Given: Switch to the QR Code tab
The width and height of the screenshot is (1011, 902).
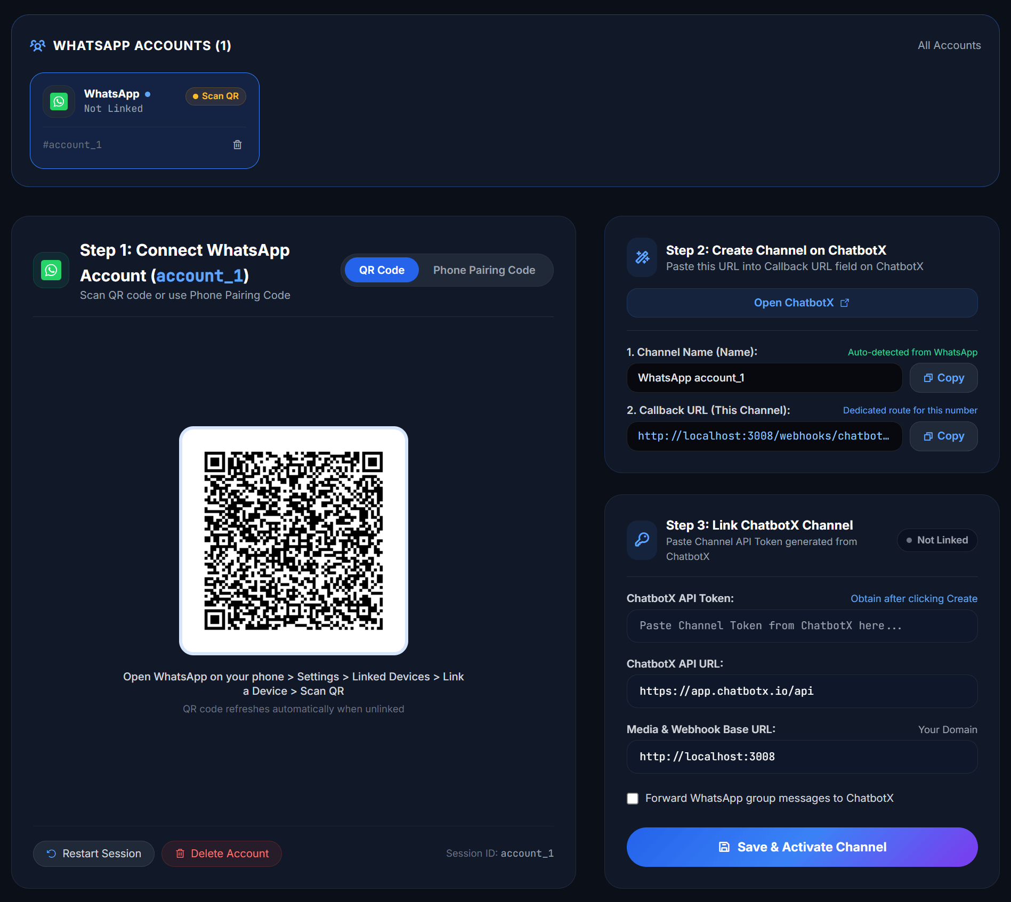Looking at the screenshot, I should click(382, 270).
